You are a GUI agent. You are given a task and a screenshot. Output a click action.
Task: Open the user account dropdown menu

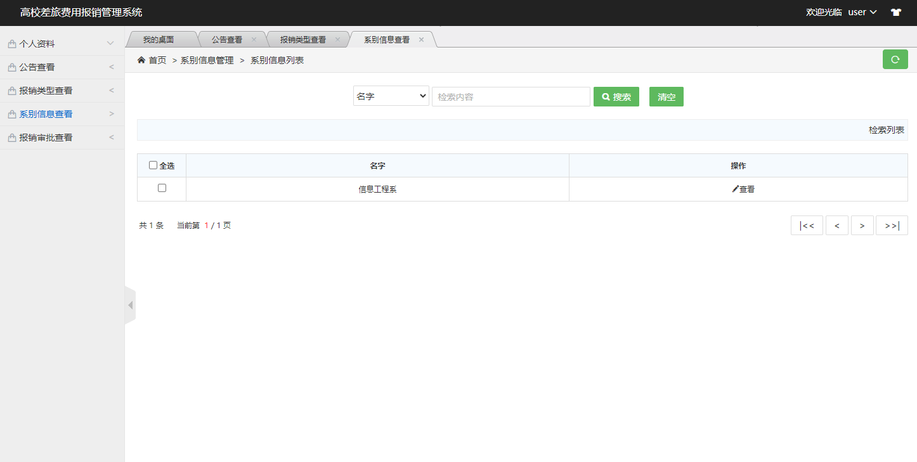tap(862, 12)
